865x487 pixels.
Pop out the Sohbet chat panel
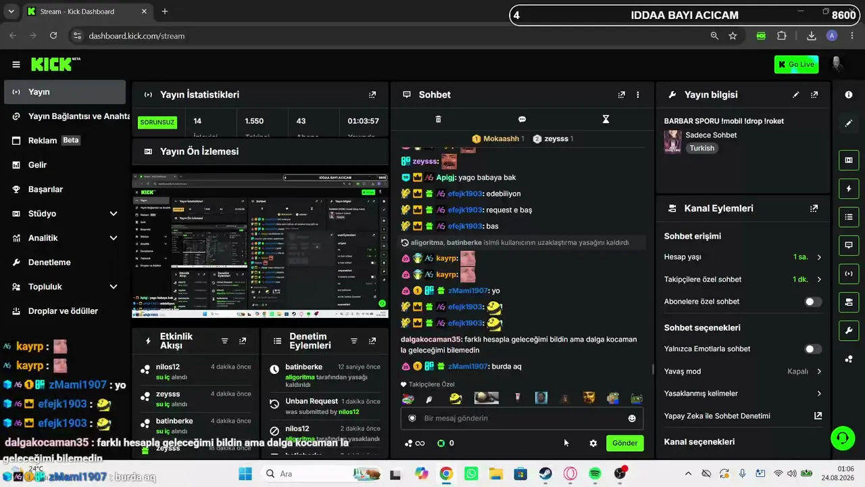pyautogui.click(x=622, y=95)
